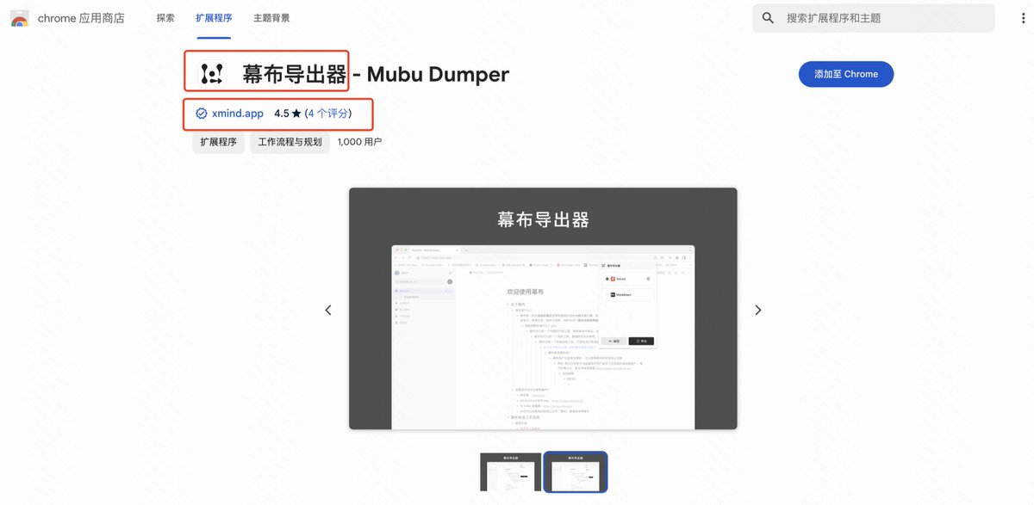1034x505 pixels.
Task: Focus the 搜索扩展程序和主题 search field
Action: pyautogui.click(x=874, y=18)
